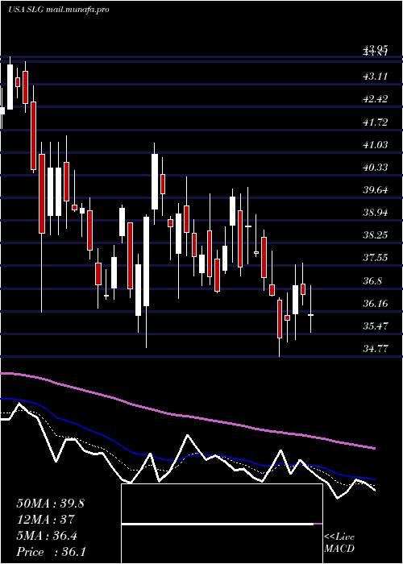
Task: Click the white MACD box outline
Action: coord(222,524)
